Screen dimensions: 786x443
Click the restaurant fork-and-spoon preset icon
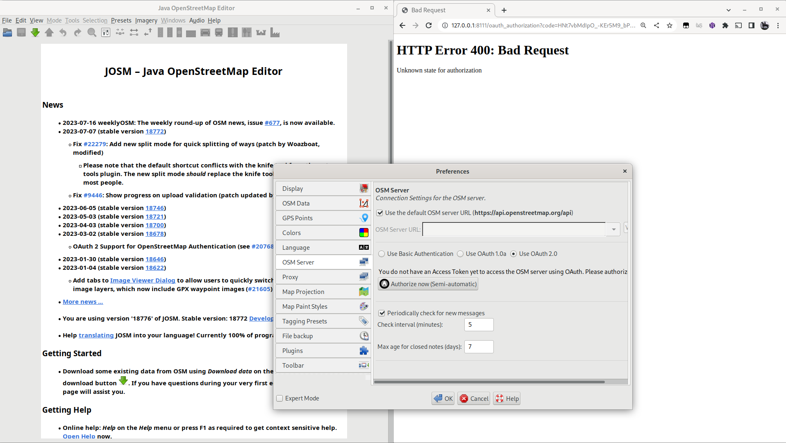(x=247, y=33)
